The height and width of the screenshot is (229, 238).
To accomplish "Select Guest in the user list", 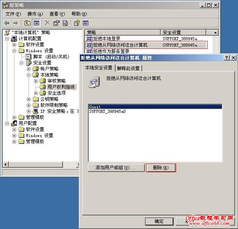I will pyautogui.click(x=155, y=107).
